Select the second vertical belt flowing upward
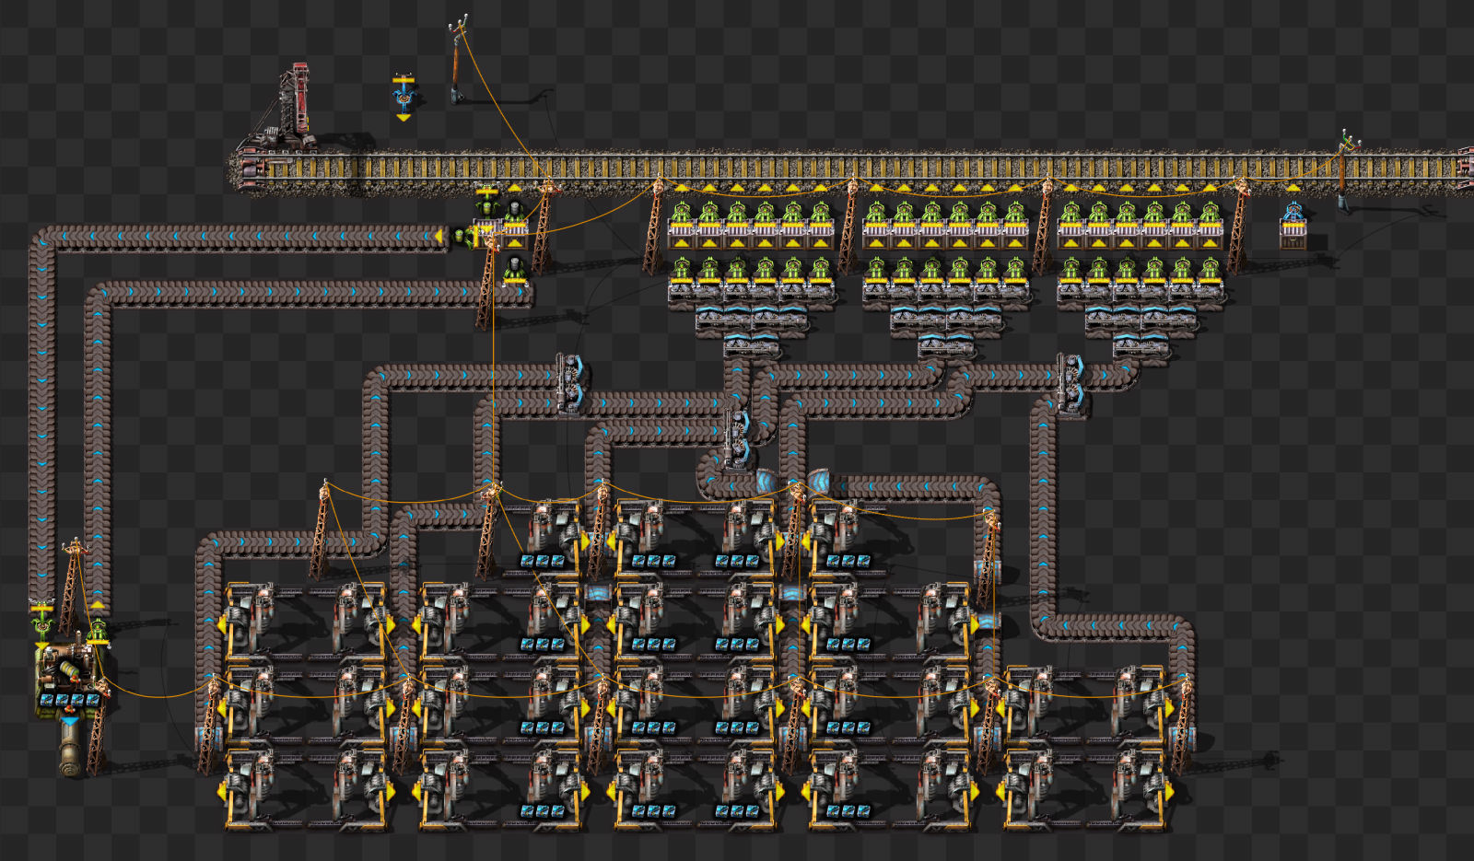The height and width of the screenshot is (861, 1474). click(97, 451)
